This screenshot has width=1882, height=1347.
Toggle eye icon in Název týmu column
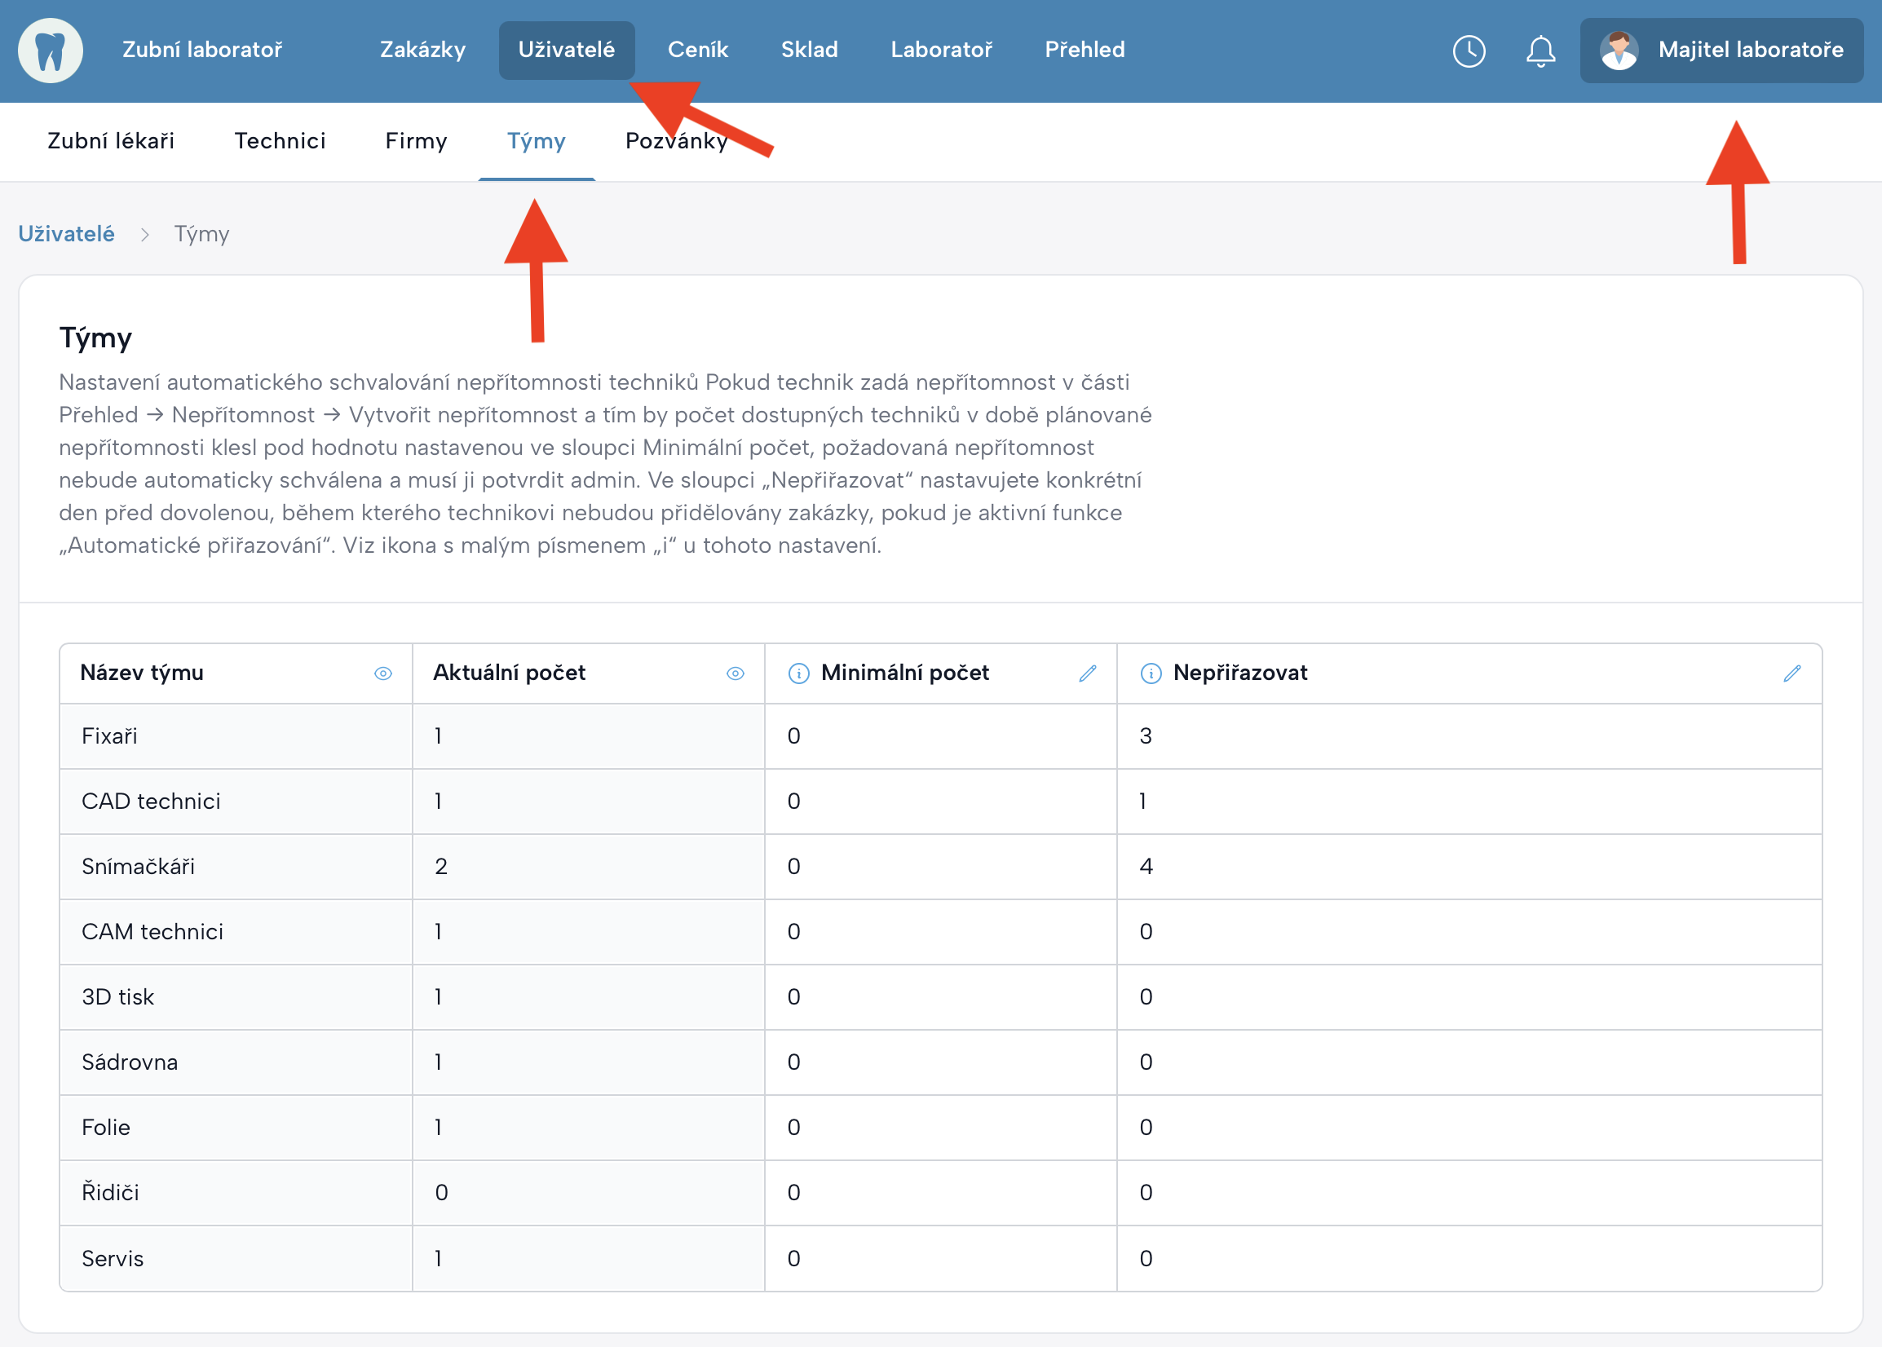click(382, 673)
